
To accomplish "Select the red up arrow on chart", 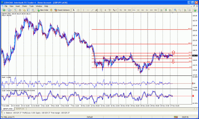I will (173, 52).
